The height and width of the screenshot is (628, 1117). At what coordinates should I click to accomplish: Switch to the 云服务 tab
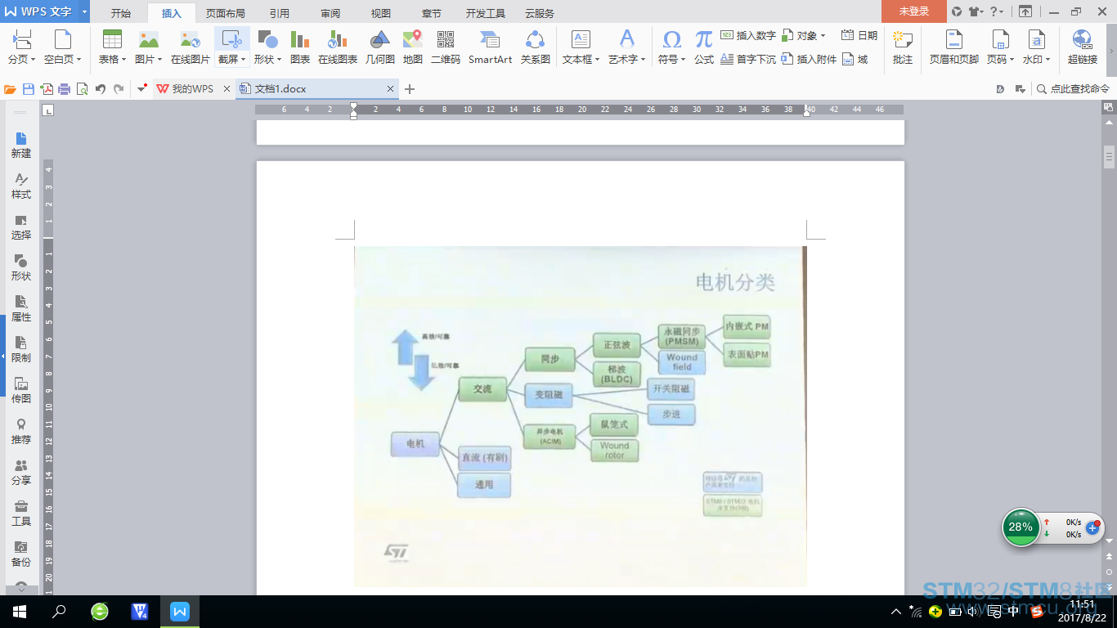coord(540,13)
